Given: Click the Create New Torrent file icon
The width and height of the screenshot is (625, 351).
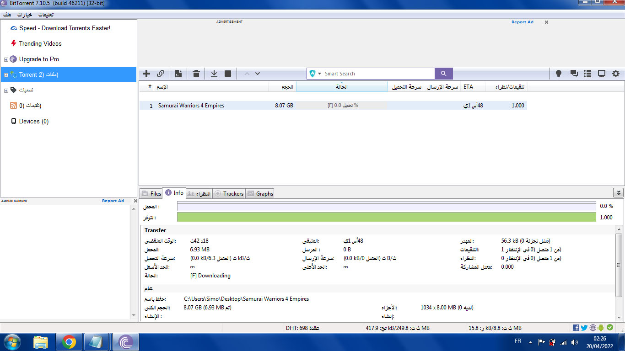Looking at the screenshot, I should coord(178,74).
